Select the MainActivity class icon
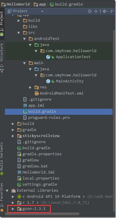This screenshot has width=116, height=218. (x=48, y=81)
